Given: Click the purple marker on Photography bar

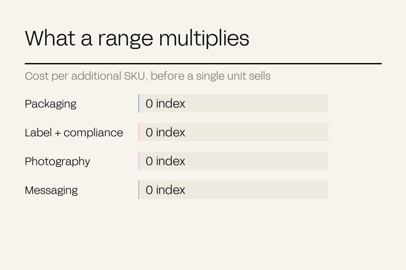Looking at the screenshot, I should click(139, 161).
